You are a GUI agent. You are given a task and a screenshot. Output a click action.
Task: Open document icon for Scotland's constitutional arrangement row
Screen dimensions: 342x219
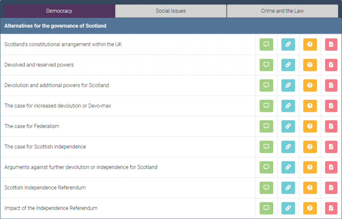pyautogui.click(x=331, y=44)
